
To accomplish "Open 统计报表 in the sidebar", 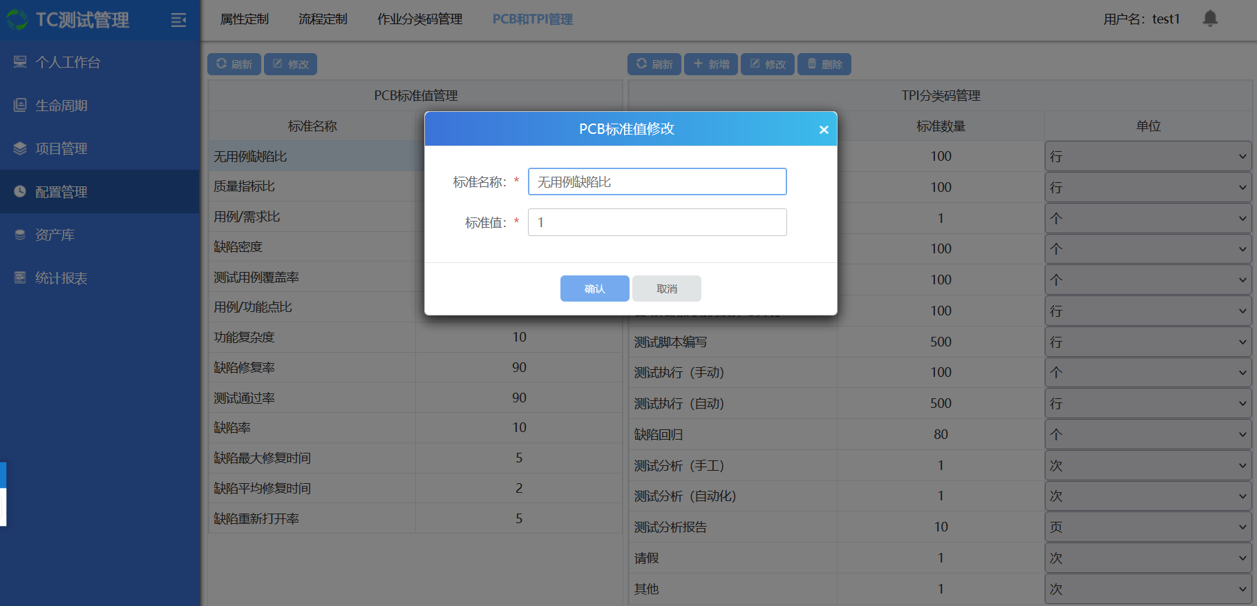I will pyautogui.click(x=61, y=278).
